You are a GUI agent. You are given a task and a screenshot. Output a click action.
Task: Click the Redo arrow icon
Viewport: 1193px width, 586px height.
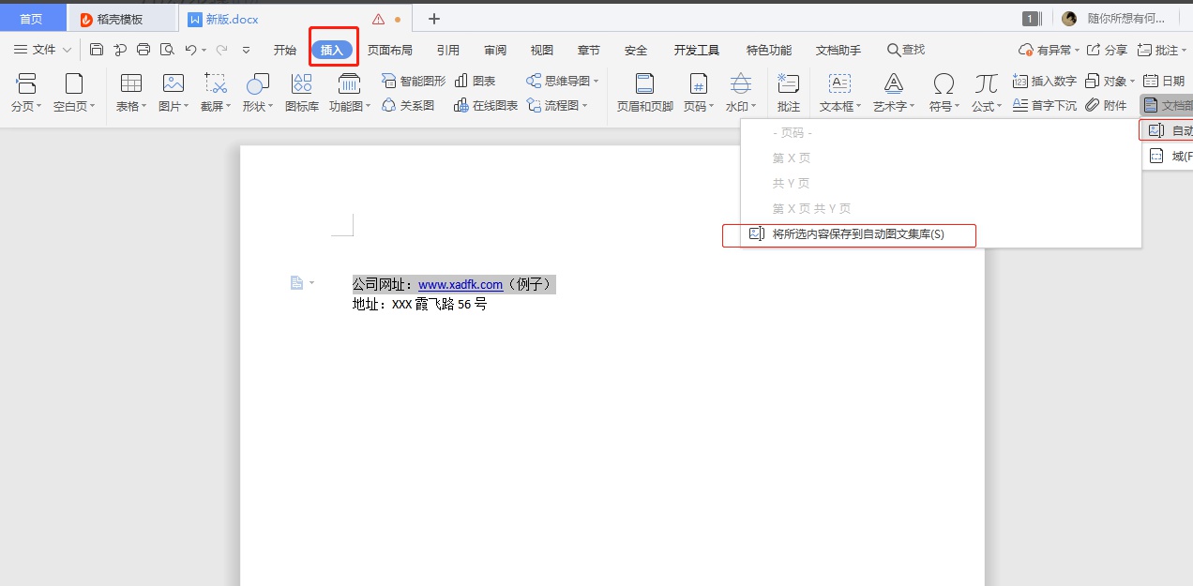tap(222, 50)
